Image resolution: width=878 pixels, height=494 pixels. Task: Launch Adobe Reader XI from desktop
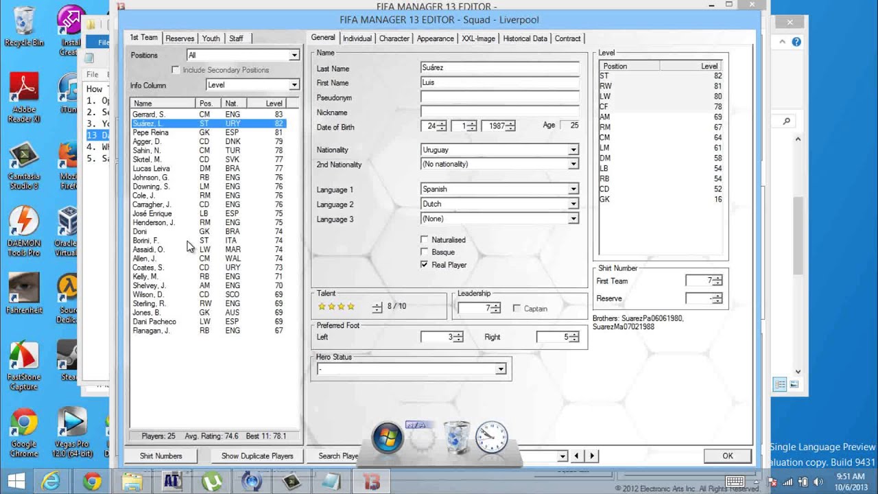pos(25,98)
